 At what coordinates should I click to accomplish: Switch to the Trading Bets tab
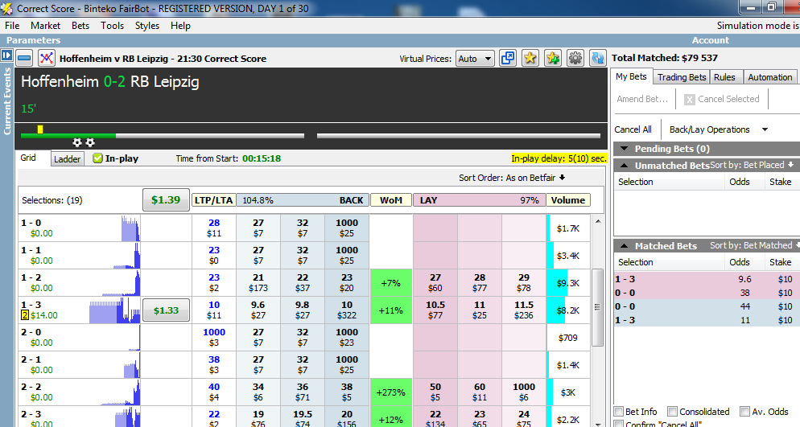tap(681, 77)
